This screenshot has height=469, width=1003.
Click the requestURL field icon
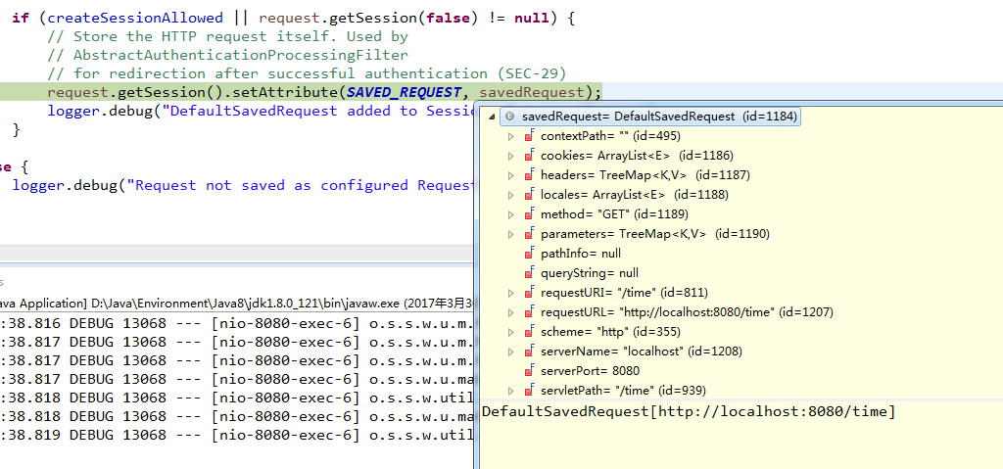click(529, 311)
